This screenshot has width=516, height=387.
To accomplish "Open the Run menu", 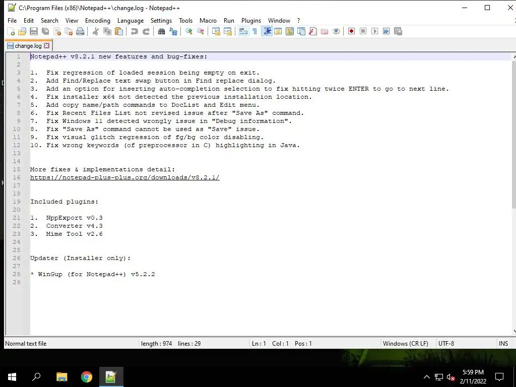I will (x=229, y=20).
